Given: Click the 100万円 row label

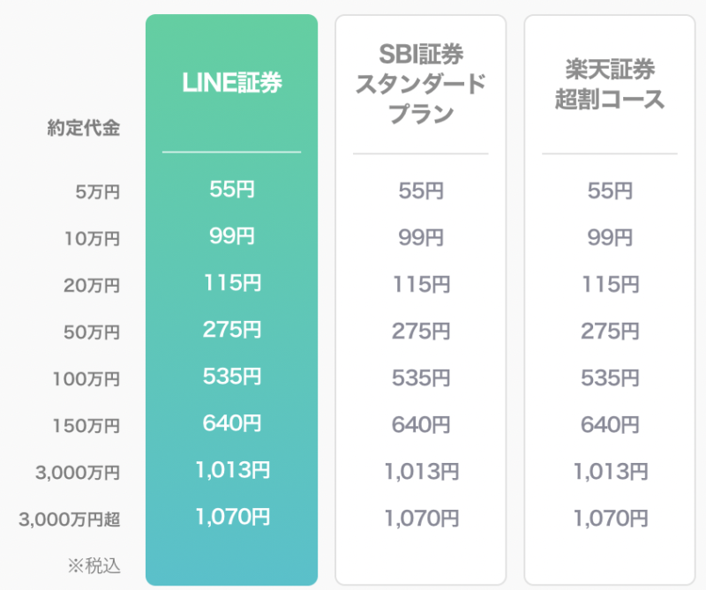Looking at the screenshot, I should click(x=86, y=379).
